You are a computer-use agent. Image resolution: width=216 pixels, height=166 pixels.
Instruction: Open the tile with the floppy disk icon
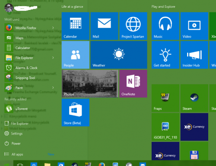coord(194,151)
